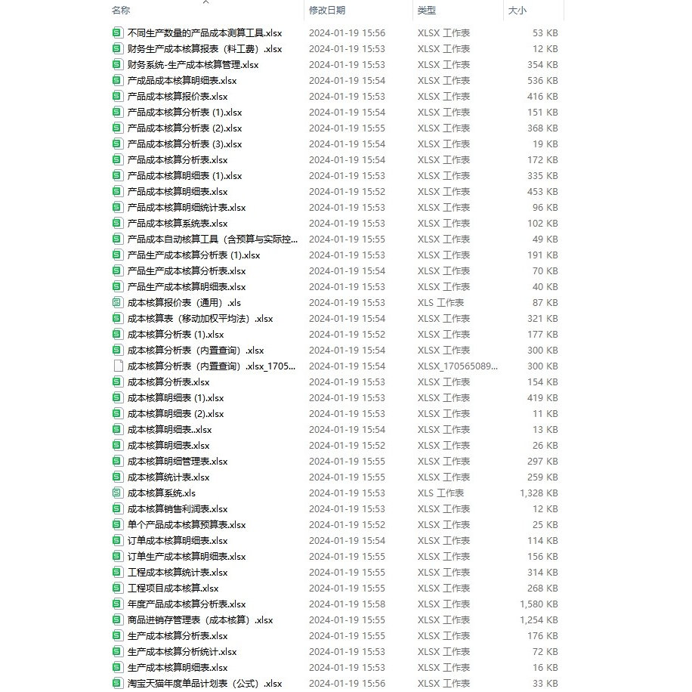Sort files by the 类型 column header
Screen dimensions: 692x692
click(x=427, y=10)
